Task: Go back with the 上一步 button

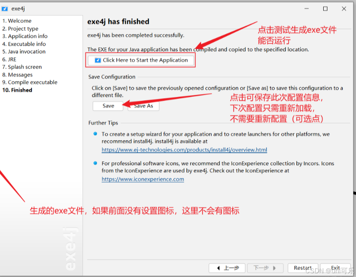Action: [x=227, y=268]
